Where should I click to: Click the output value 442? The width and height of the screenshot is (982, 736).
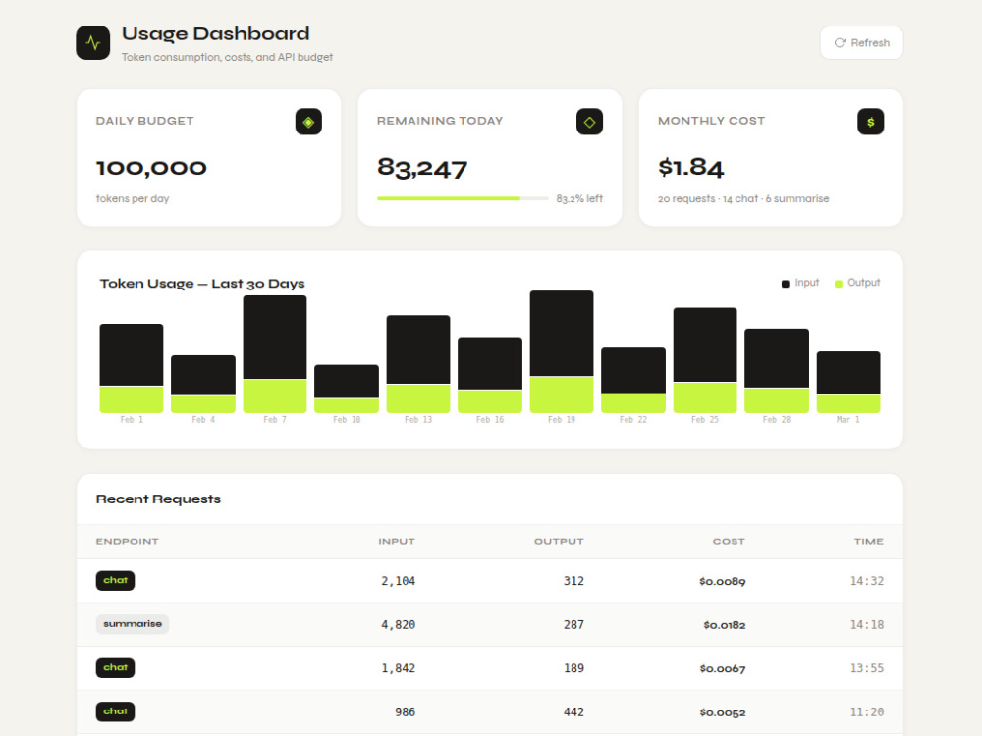573,712
